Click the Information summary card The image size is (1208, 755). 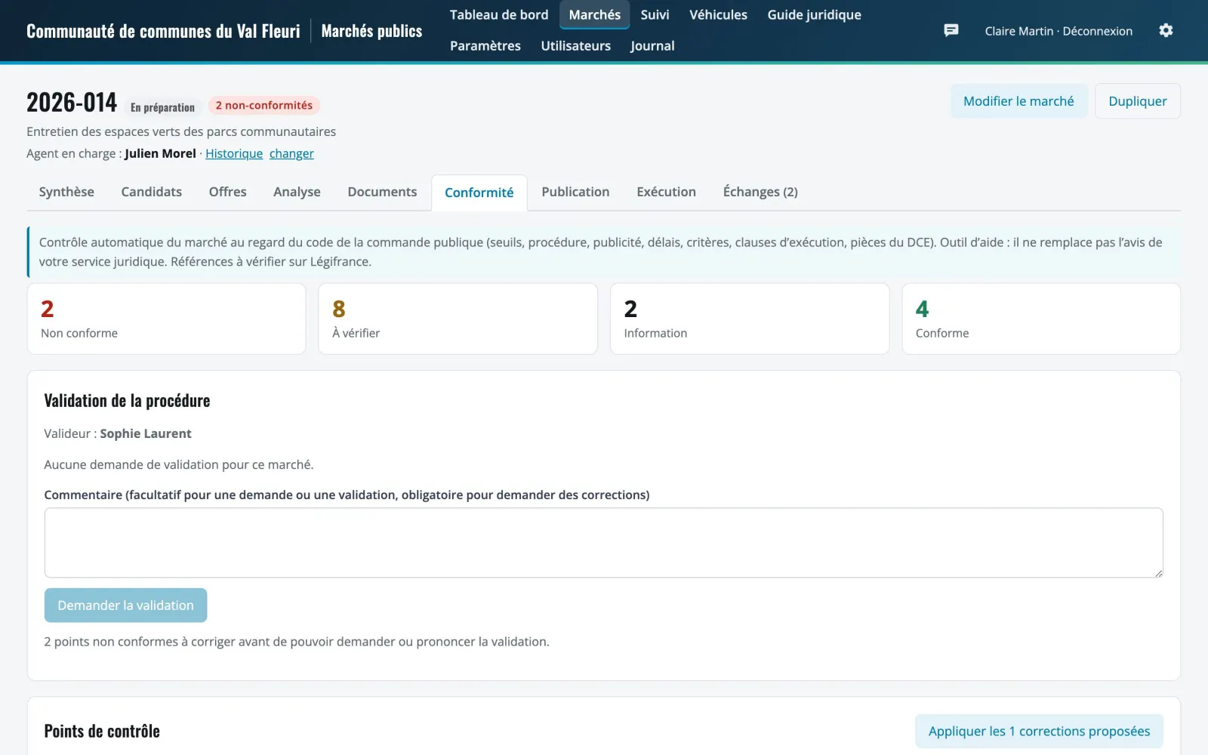(750, 319)
